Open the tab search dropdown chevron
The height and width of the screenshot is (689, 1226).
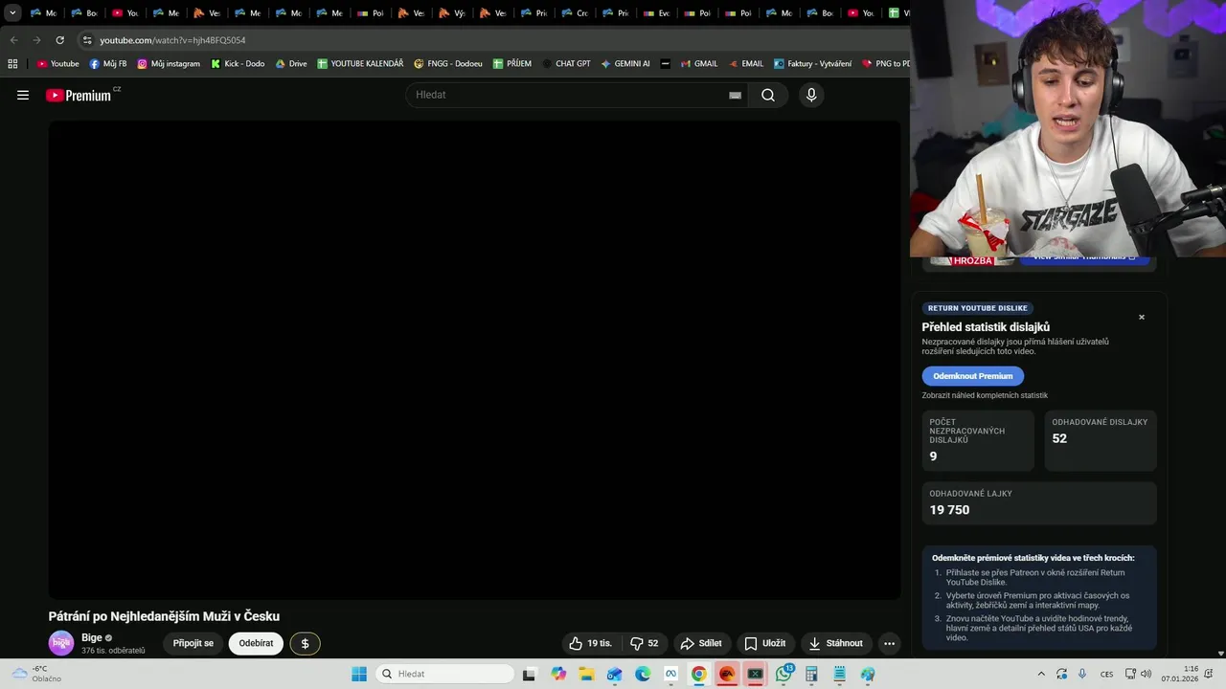[12, 12]
